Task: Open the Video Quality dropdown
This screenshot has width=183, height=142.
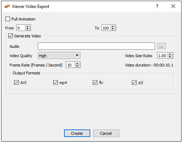Action: point(59,55)
